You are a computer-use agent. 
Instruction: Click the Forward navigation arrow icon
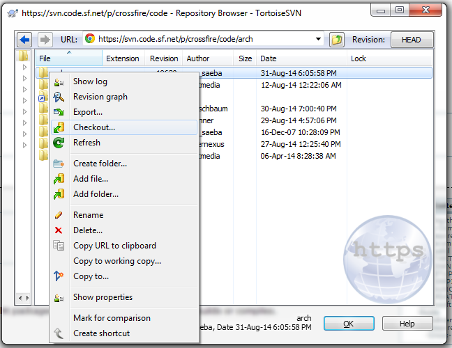[x=44, y=40]
